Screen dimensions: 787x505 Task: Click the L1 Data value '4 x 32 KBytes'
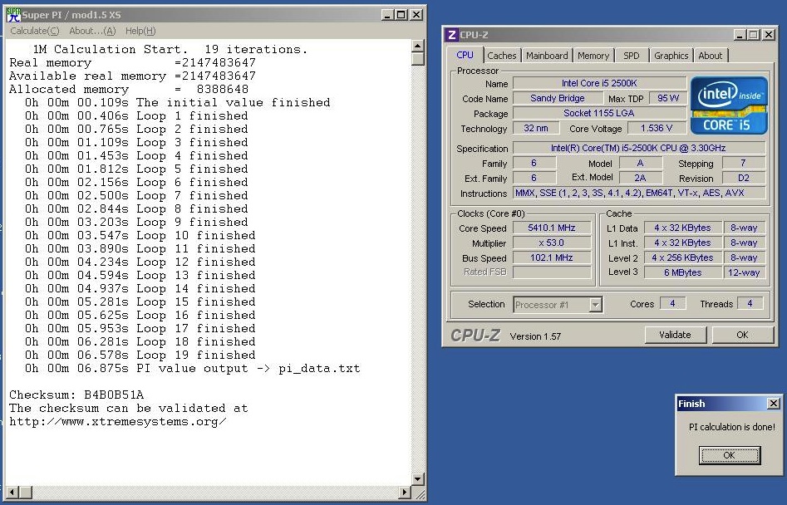682,228
